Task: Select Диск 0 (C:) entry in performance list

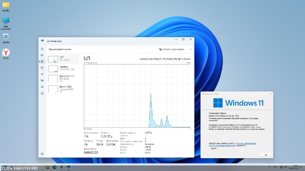Action: [63, 78]
